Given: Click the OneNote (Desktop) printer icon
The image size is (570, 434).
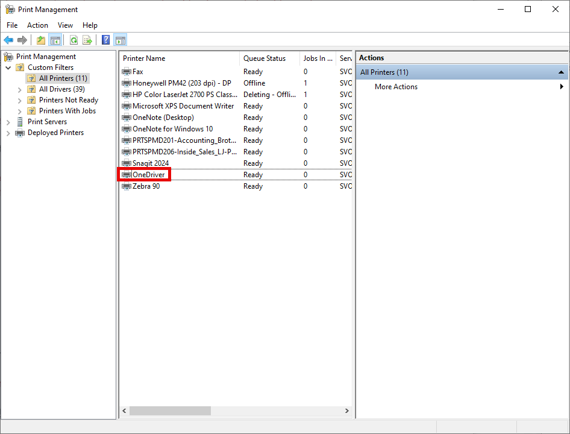Looking at the screenshot, I should (x=127, y=118).
